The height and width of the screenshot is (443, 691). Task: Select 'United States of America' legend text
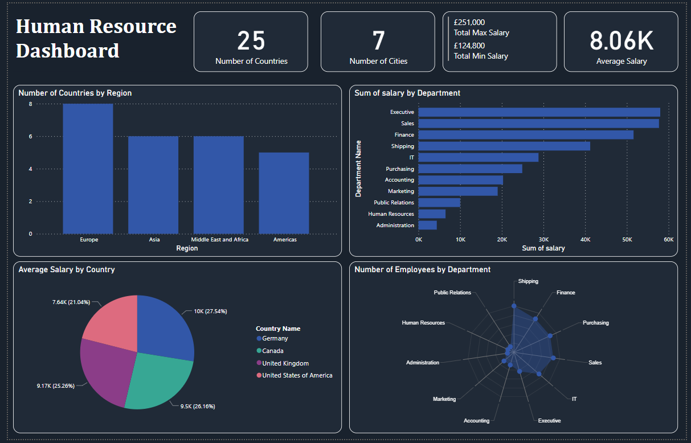[297, 375]
